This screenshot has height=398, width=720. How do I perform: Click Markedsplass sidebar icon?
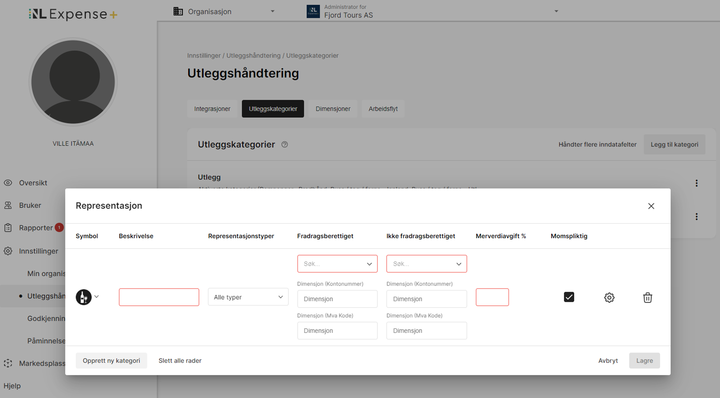[x=8, y=363]
